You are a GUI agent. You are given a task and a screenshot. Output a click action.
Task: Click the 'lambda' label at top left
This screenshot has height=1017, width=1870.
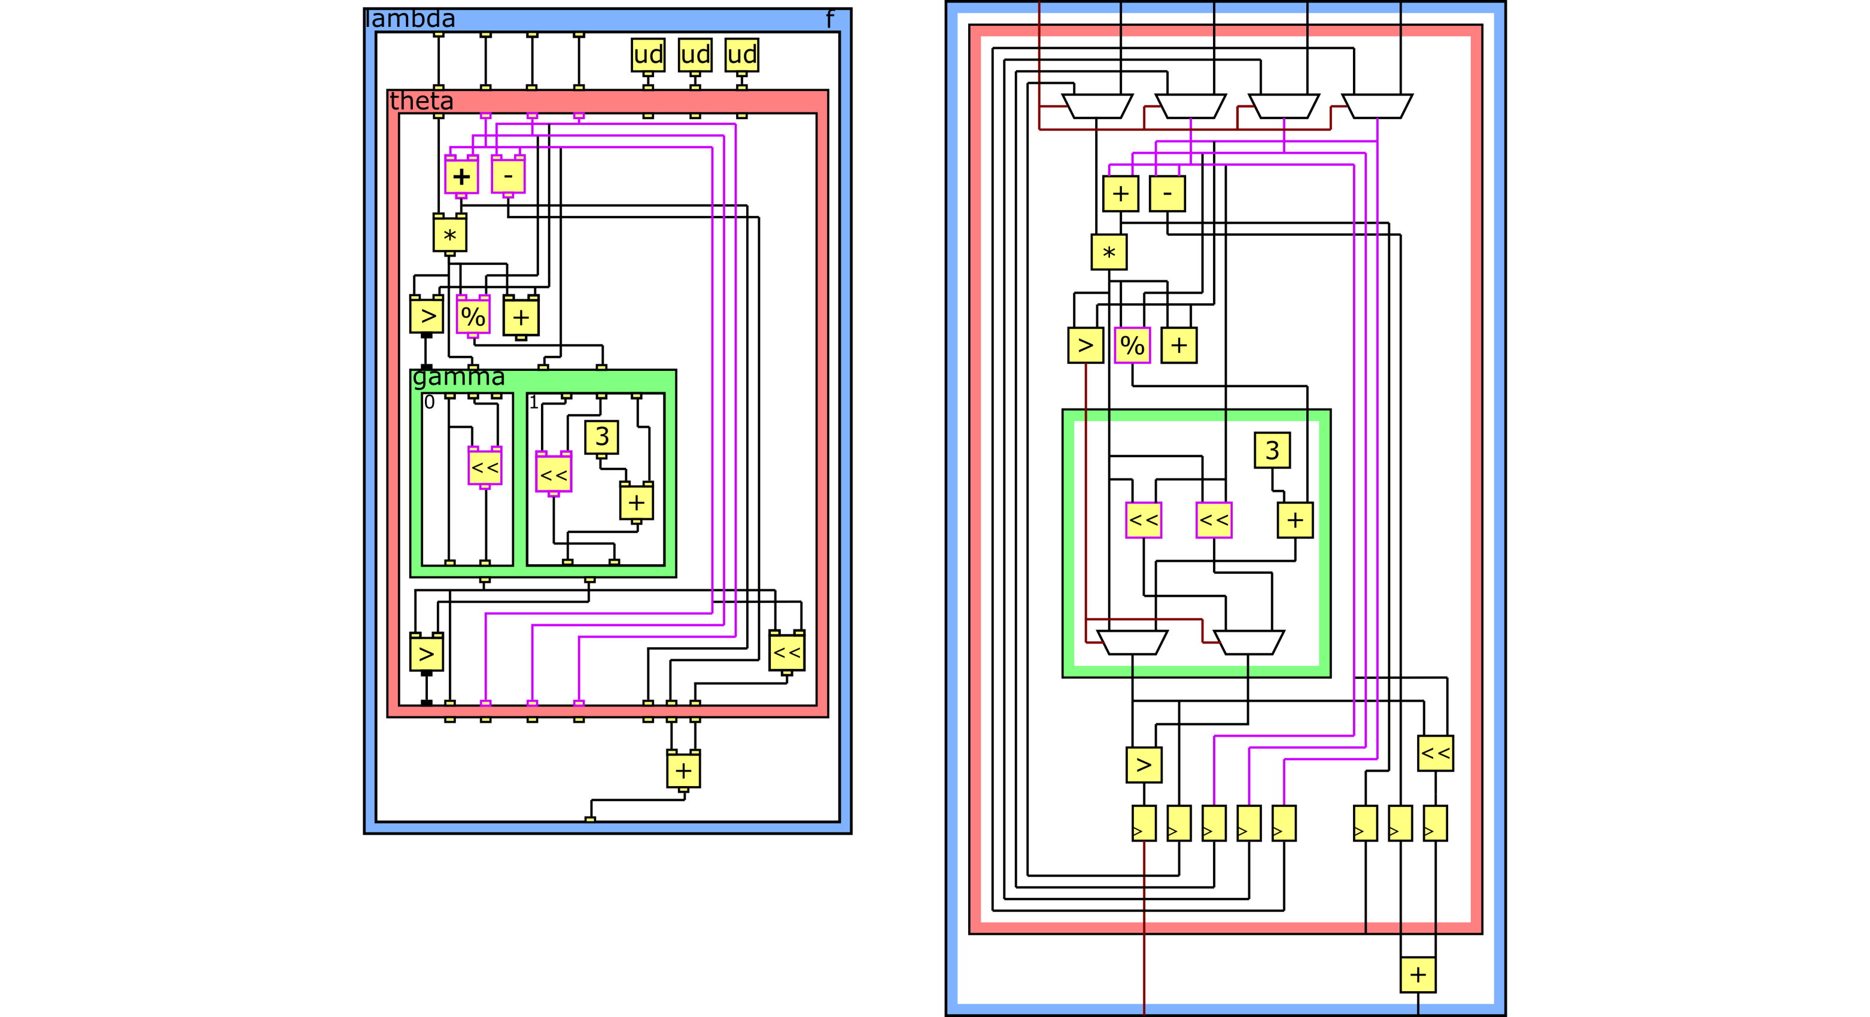[410, 19]
